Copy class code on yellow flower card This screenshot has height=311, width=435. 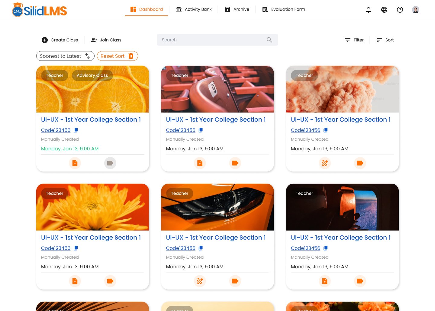[x=76, y=248]
